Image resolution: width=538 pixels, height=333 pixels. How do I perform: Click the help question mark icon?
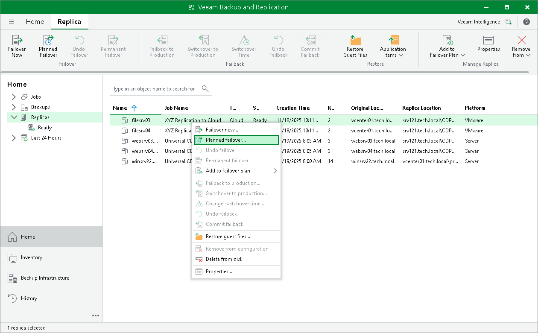[526, 22]
